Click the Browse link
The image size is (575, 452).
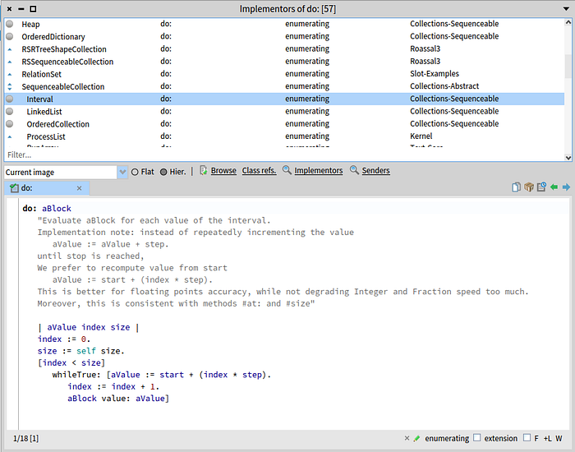pos(223,171)
